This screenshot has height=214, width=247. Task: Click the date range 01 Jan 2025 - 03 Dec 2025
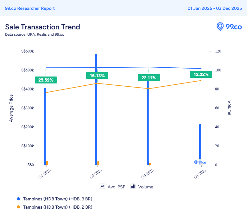click(x=215, y=8)
